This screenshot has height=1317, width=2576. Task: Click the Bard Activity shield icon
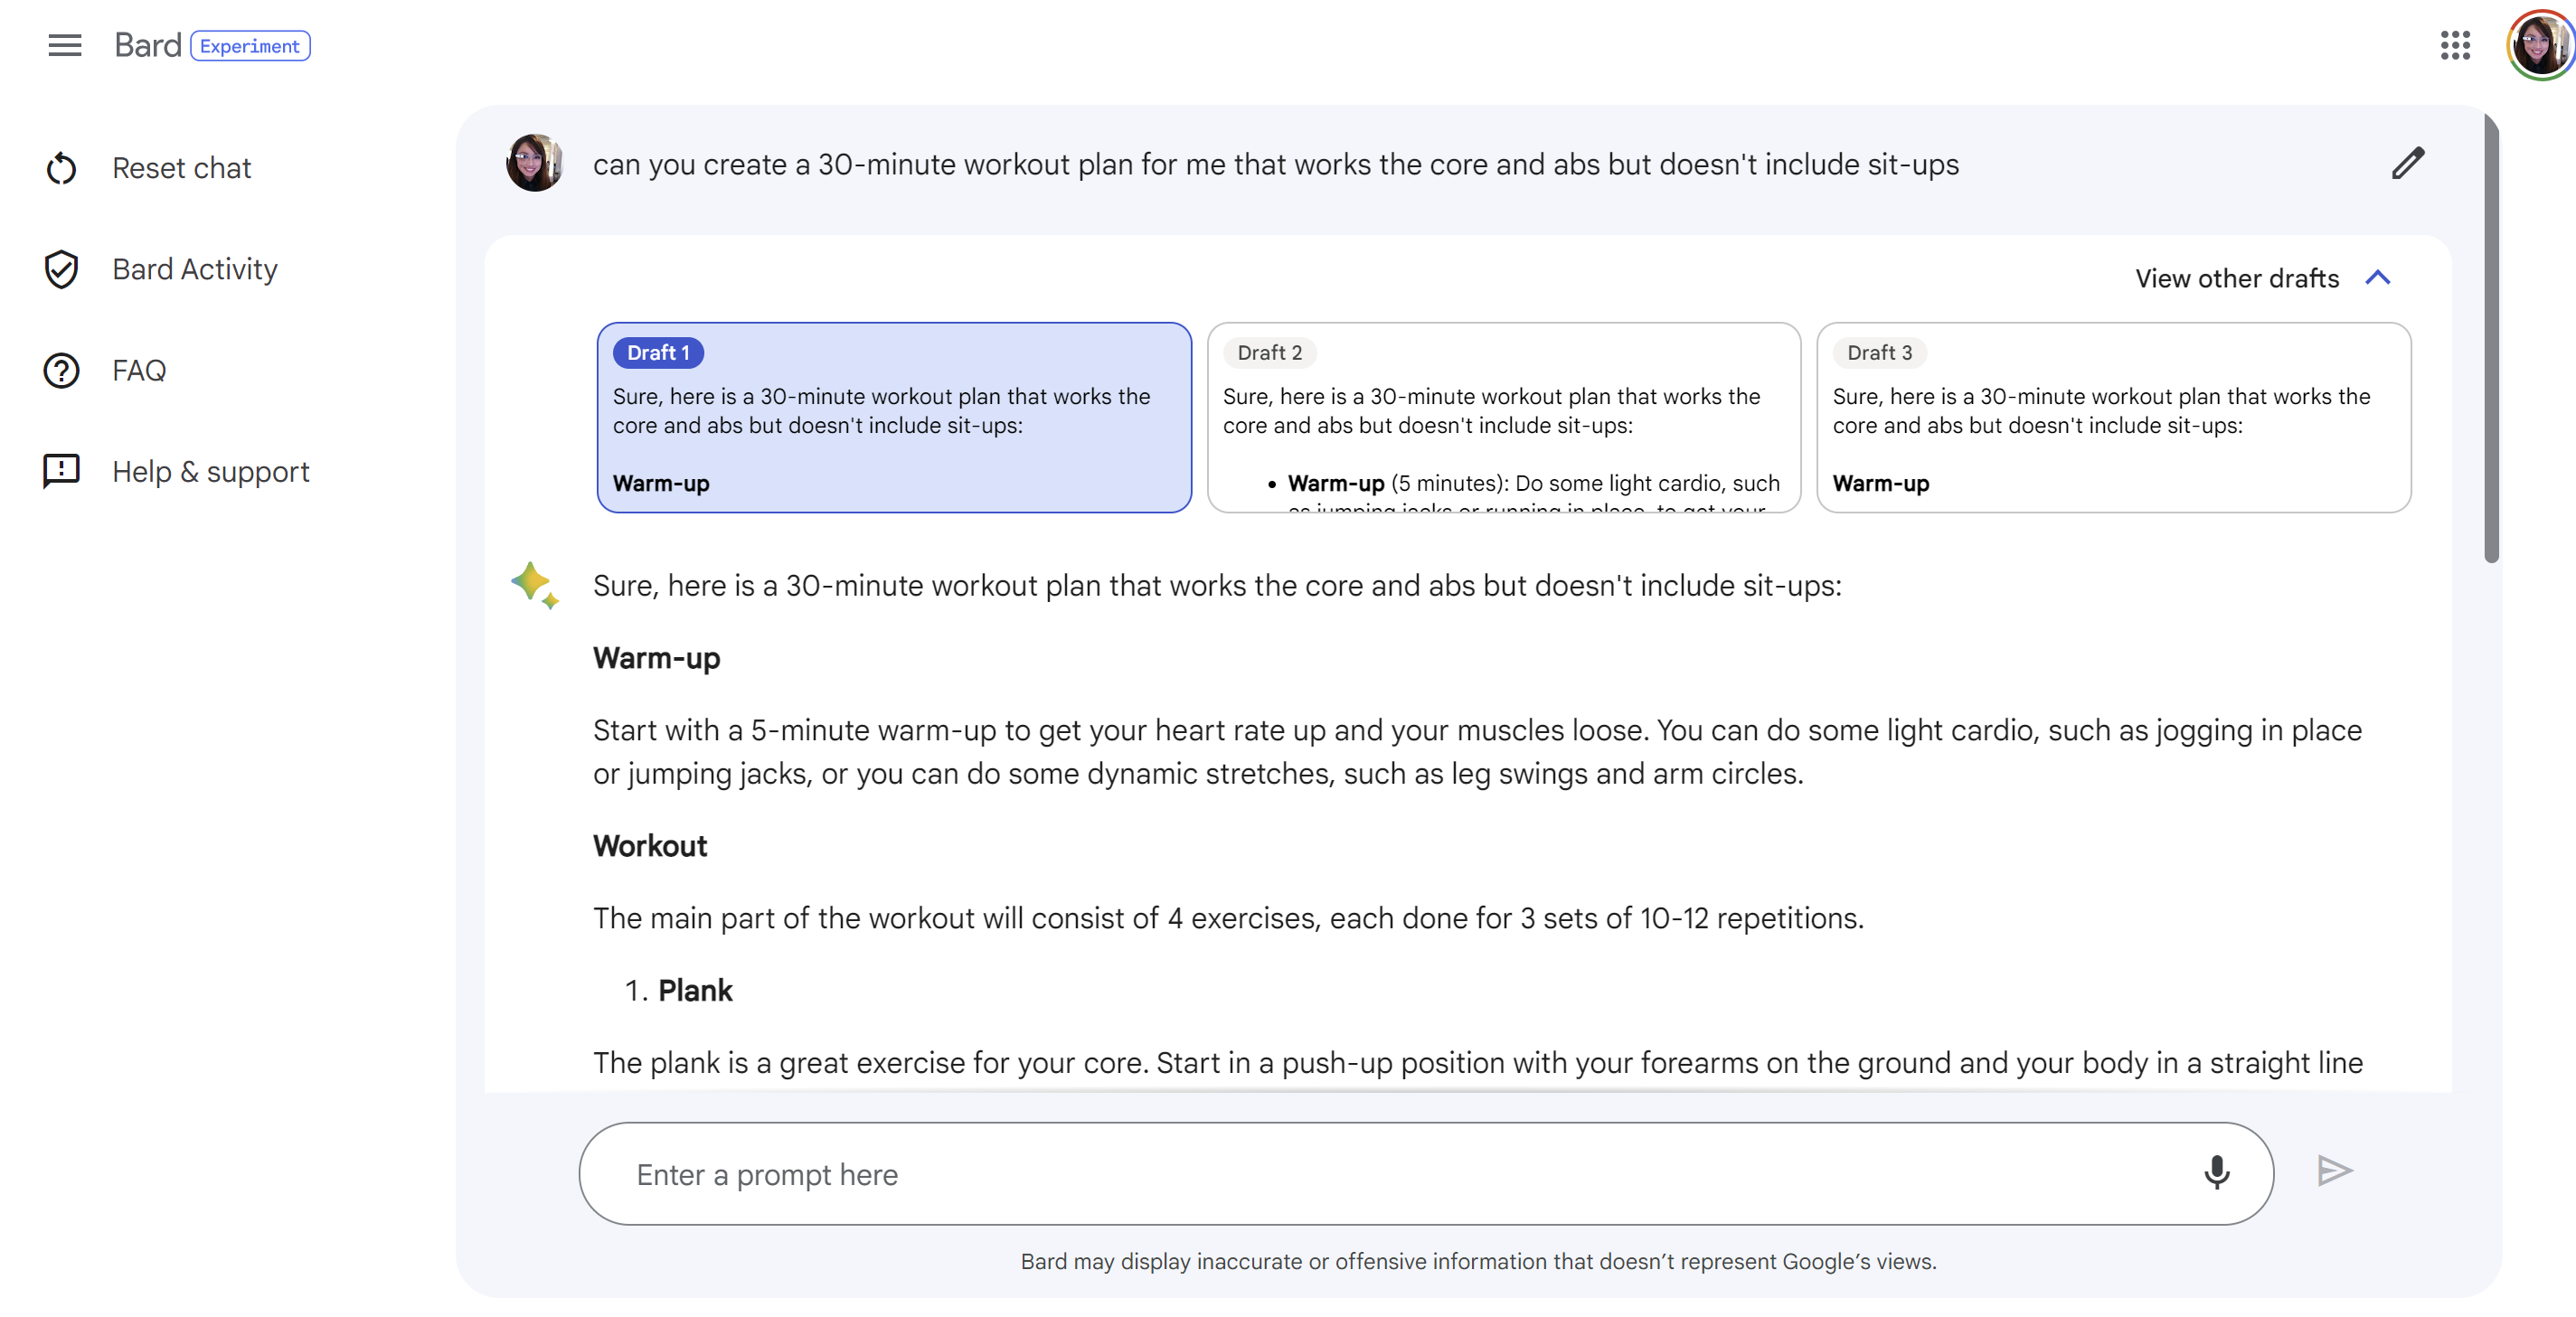[65, 268]
